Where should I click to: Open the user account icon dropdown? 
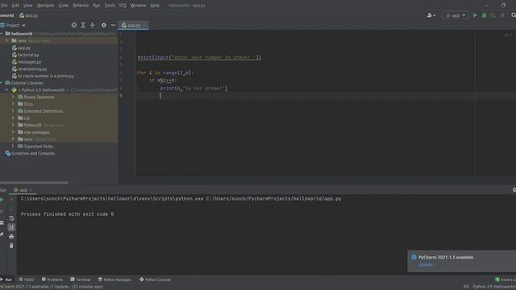click(431, 15)
